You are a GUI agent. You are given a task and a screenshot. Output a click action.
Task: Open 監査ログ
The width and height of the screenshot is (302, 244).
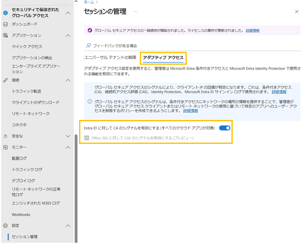point(19,158)
